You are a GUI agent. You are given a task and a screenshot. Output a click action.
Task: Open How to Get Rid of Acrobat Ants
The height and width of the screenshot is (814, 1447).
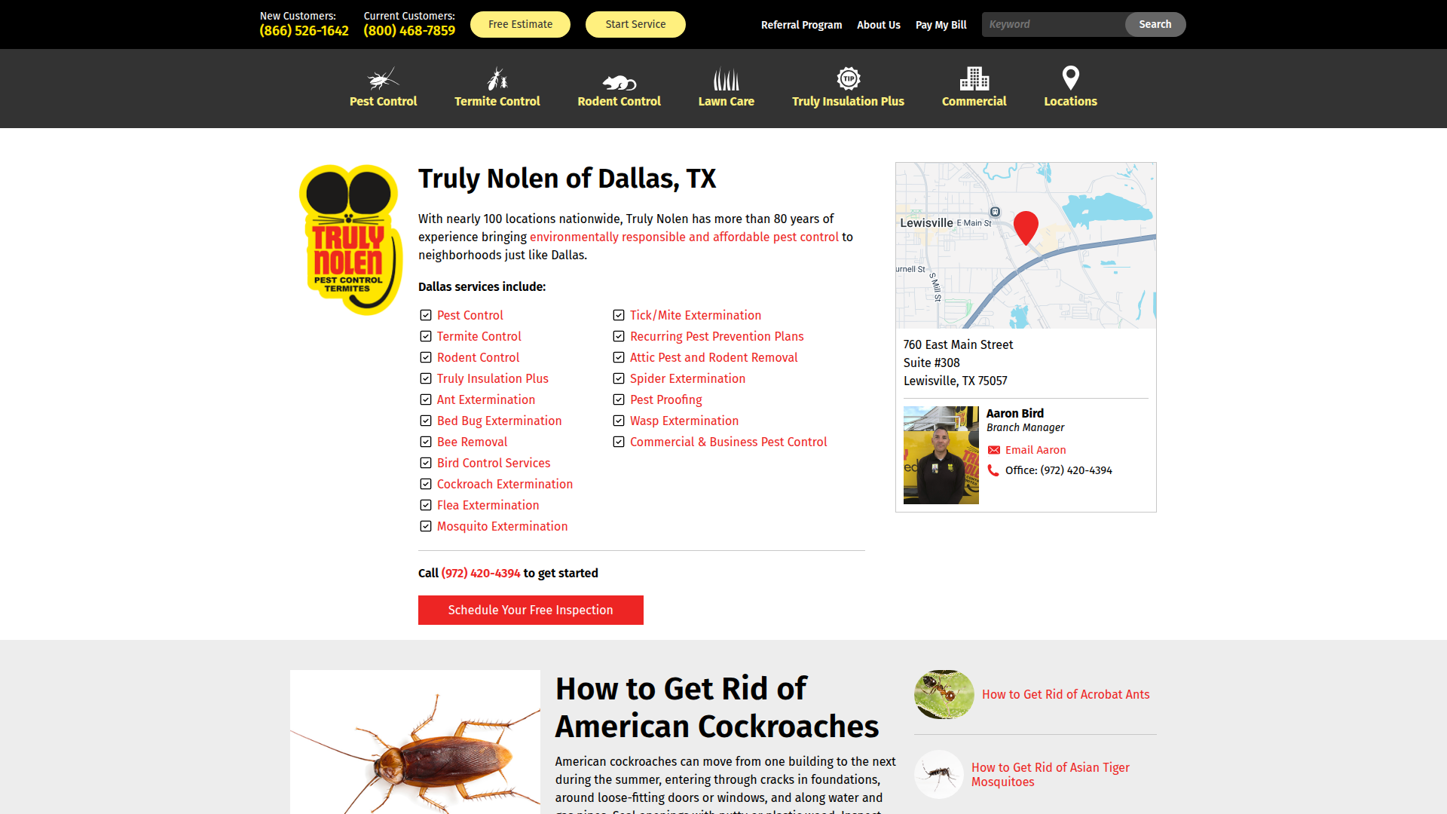(x=1065, y=694)
